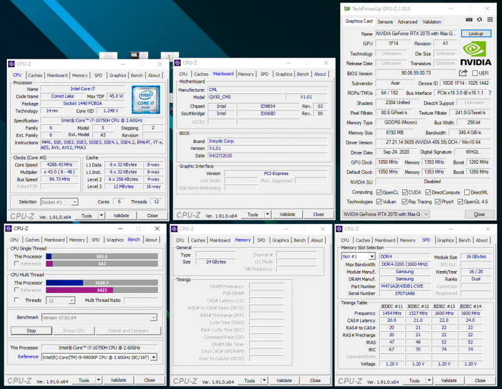The width and height of the screenshot is (502, 389).
Task: Click Validate in the CPU window
Action: (121, 215)
